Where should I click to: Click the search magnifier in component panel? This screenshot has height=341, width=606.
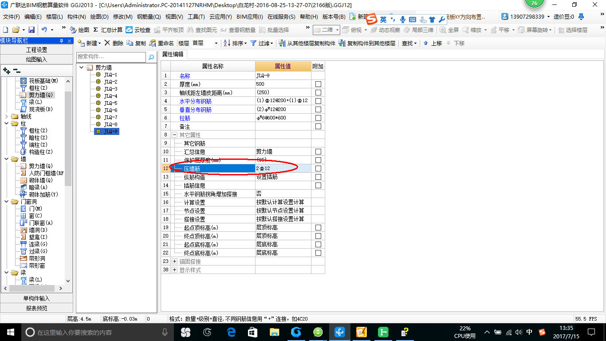click(x=151, y=57)
